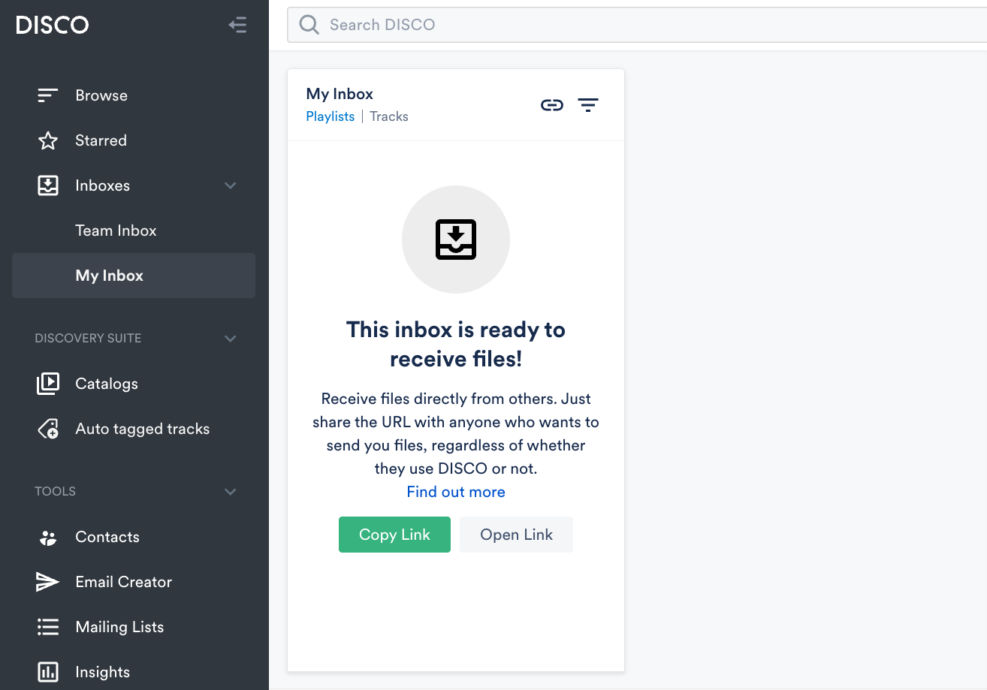The image size is (987, 690).
Task: Open Browse in the sidebar
Action: (101, 95)
